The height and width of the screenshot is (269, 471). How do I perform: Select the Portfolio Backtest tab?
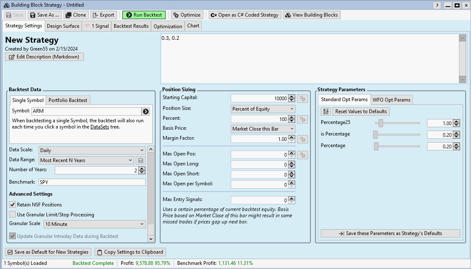click(x=68, y=100)
